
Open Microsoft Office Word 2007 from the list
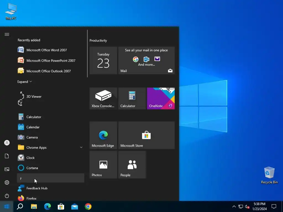[51, 50]
